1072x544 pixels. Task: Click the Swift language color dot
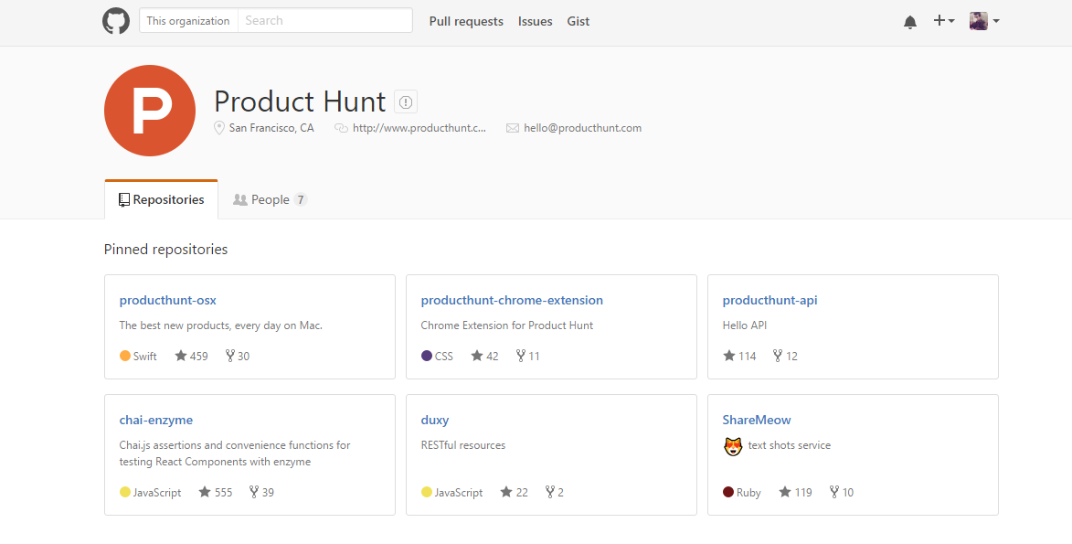click(x=125, y=356)
